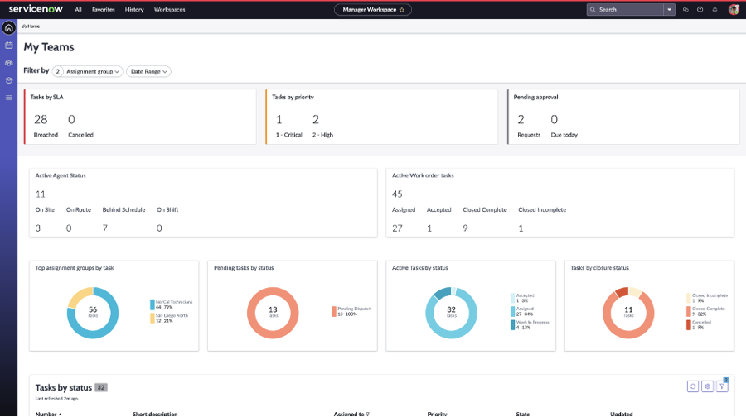Open the Favorites menu

coord(104,9)
